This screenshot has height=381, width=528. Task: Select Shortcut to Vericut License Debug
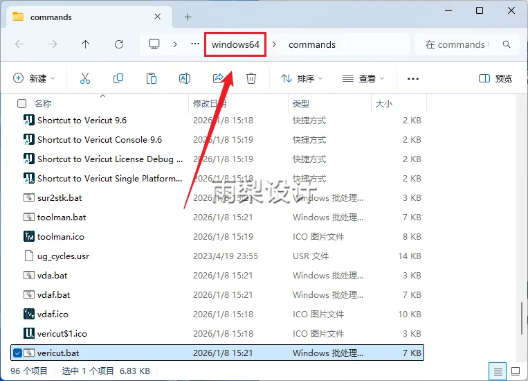coord(110,159)
